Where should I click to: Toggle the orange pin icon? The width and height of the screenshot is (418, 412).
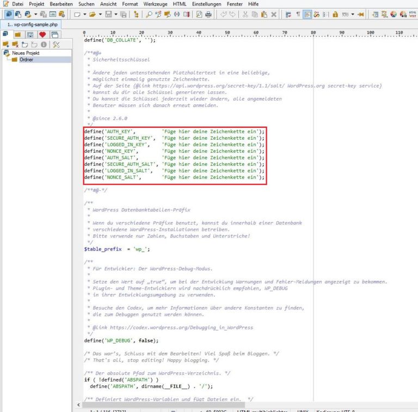[x=360, y=15]
